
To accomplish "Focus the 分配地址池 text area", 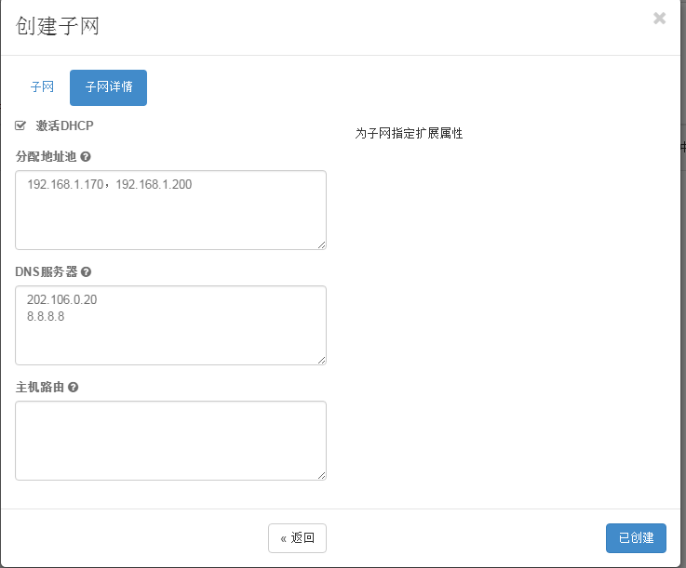I will [x=170, y=210].
